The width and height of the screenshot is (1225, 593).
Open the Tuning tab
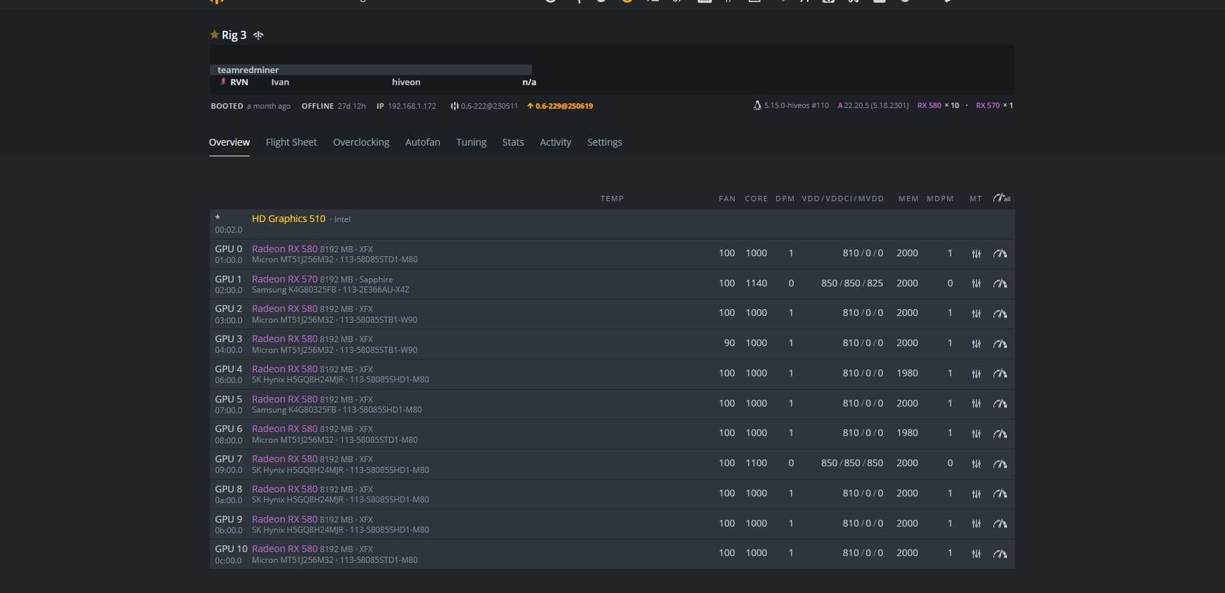[471, 142]
